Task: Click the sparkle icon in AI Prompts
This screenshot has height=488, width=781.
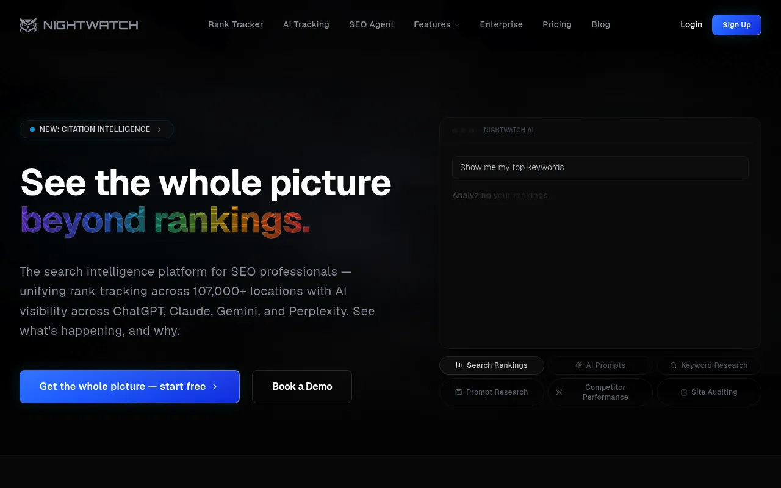Action: (x=579, y=365)
